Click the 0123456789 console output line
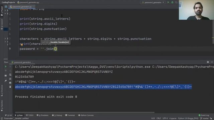The height and width of the screenshot is (120, 214). click(x=24, y=77)
